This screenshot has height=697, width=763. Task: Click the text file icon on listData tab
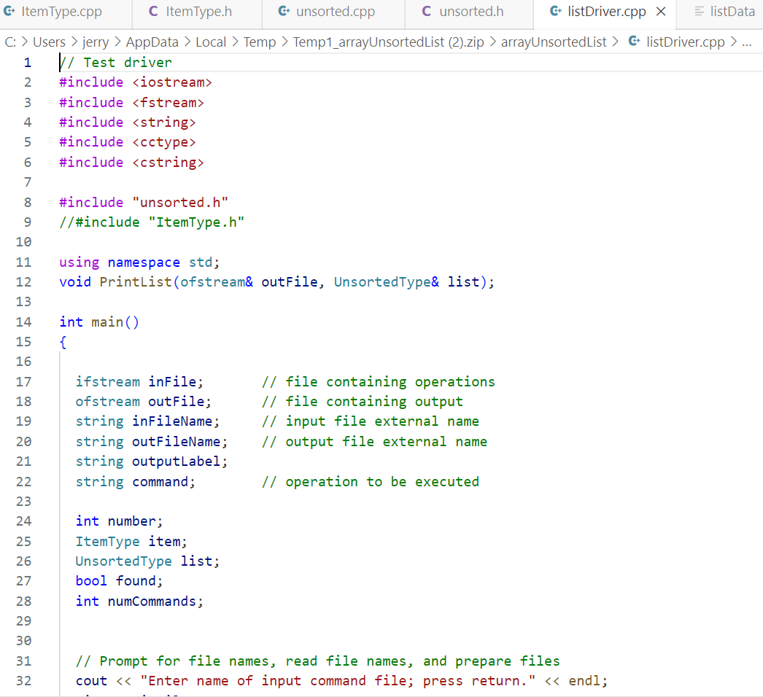tap(699, 11)
